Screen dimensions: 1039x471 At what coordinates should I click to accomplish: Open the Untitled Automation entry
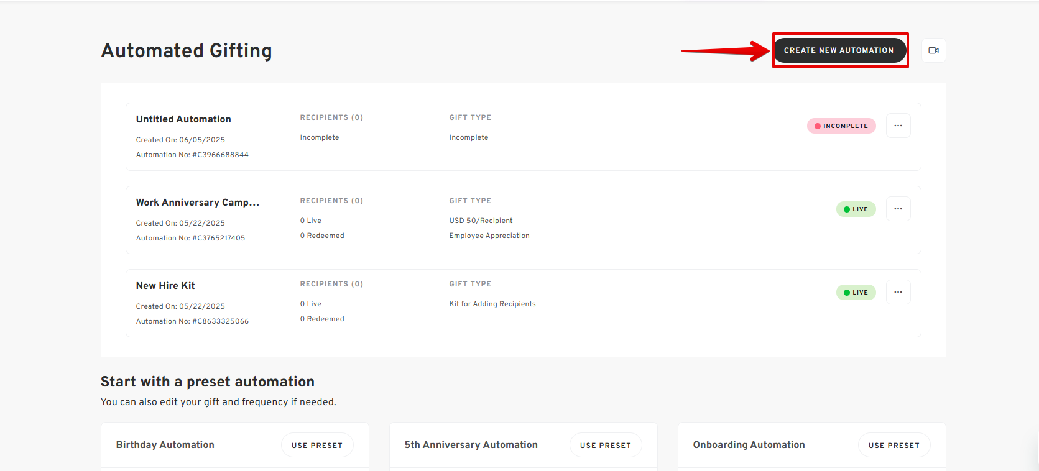point(183,119)
